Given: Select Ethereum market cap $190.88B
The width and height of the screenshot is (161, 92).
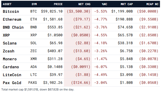Looking at the screenshot, I should [124, 19].
